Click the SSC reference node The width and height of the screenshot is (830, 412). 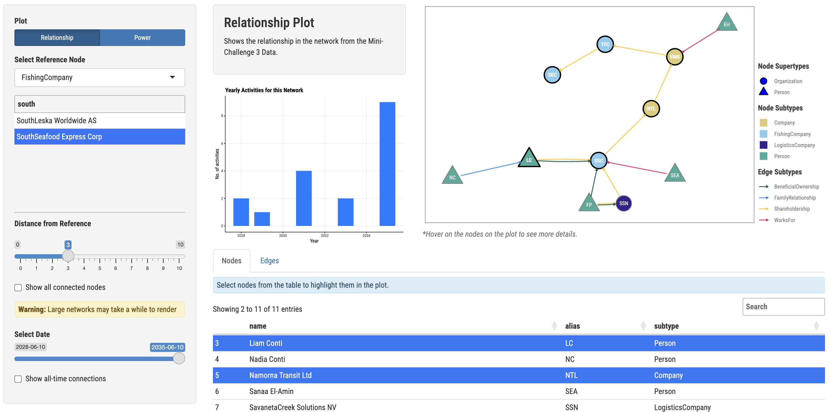click(599, 160)
